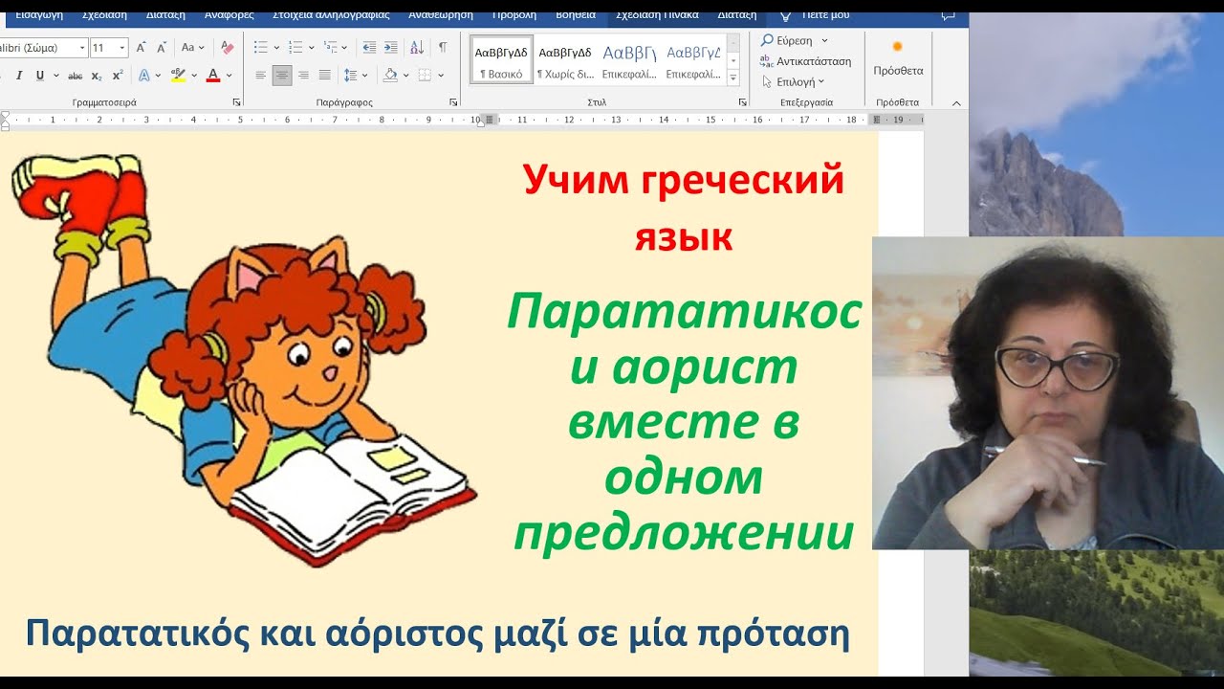The height and width of the screenshot is (689, 1224).
Task: Apply the Χωρίς δι... style
Action: [x=565, y=59]
